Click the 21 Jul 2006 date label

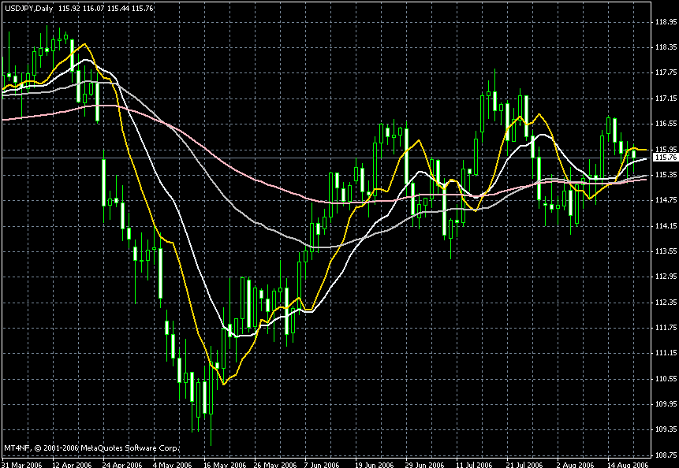coord(526,465)
